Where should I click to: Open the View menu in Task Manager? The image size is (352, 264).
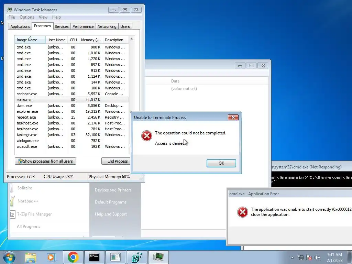[43, 17]
